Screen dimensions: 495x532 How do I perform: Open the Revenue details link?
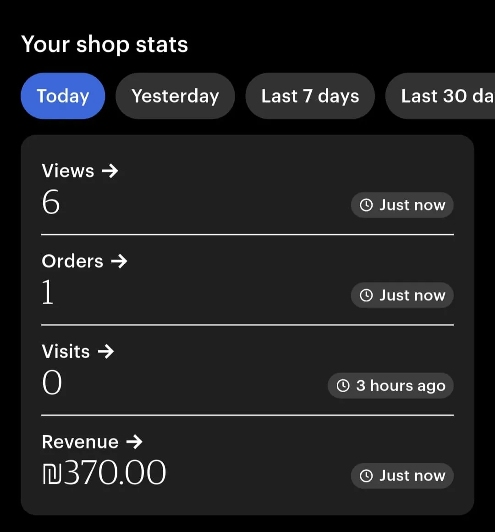[x=80, y=442]
